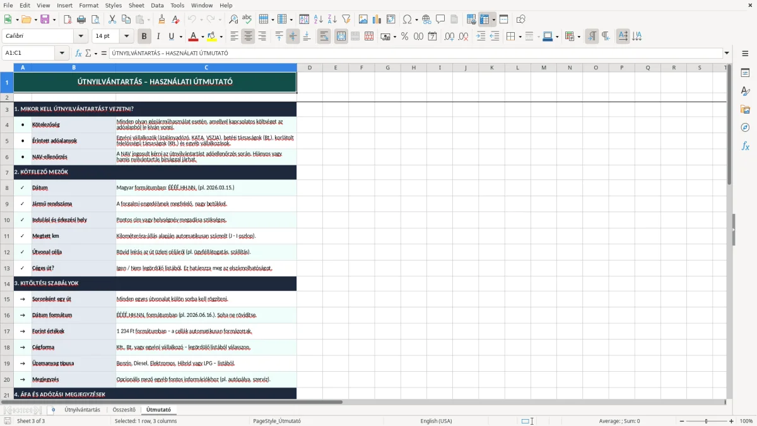Insert a comment
The height and width of the screenshot is (426, 757).
440,20
